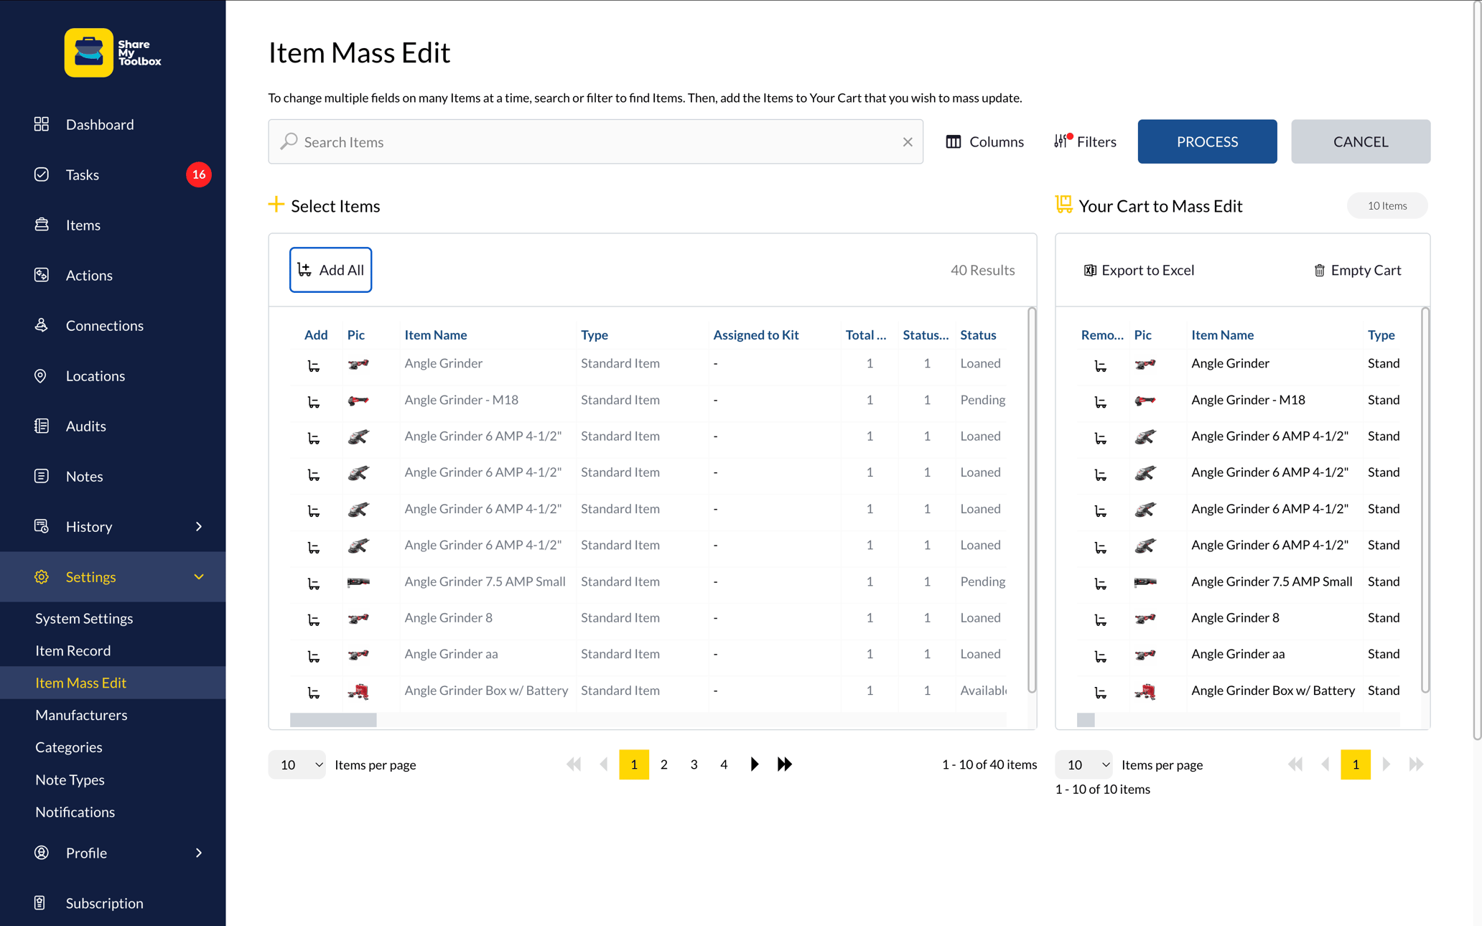Viewport: 1482px width, 926px height.
Task: Open Columns chooser
Action: click(x=985, y=142)
